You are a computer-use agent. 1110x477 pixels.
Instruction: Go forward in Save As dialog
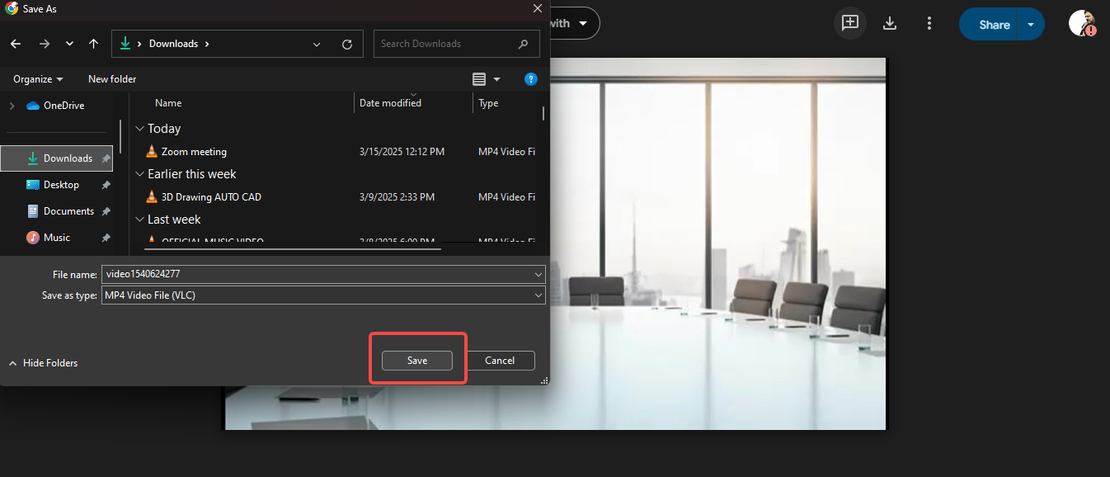point(44,44)
